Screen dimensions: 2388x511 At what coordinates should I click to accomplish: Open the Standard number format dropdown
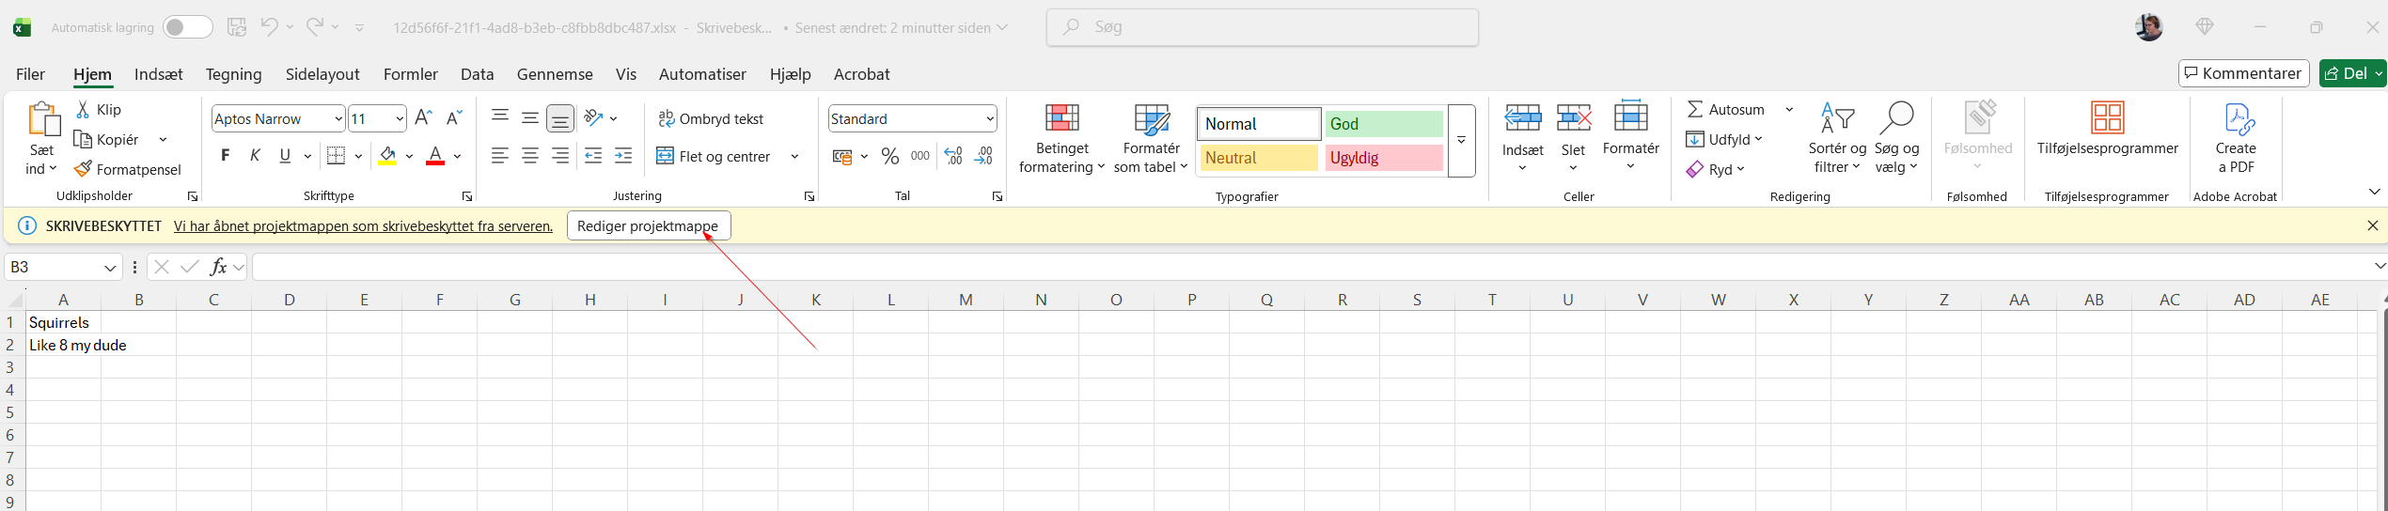(990, 119)
